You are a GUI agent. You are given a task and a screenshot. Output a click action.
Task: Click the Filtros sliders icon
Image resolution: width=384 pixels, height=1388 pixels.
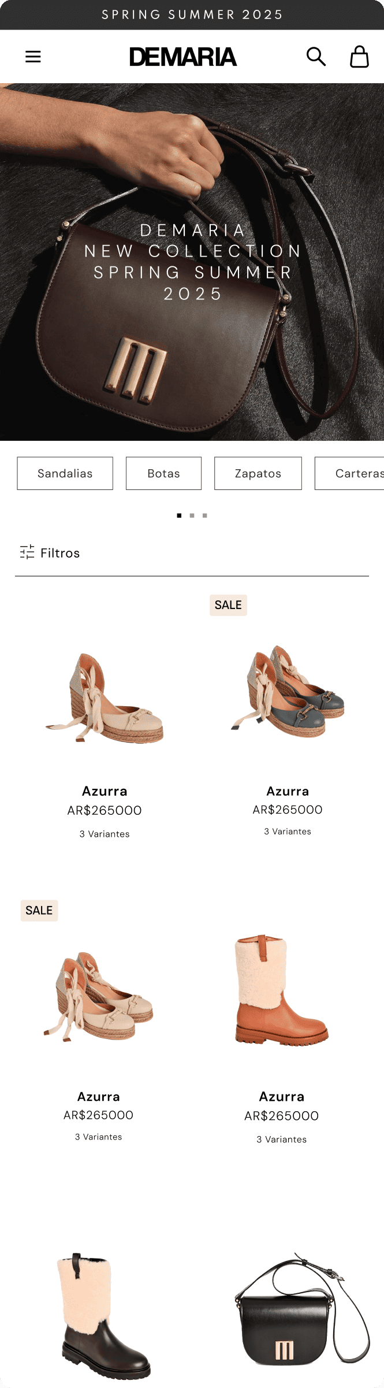[27, 552]
